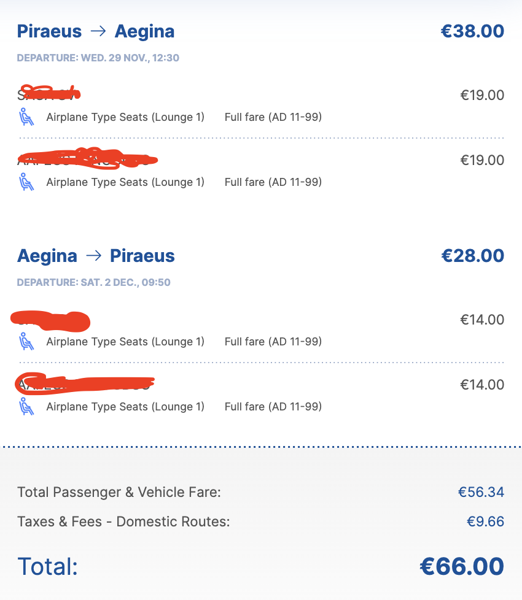The width and height of the screenshot is (522, 600).
Task: Click second passenger's €14.00 return fare
Action: pyautogui.click(x=482, y=385)
